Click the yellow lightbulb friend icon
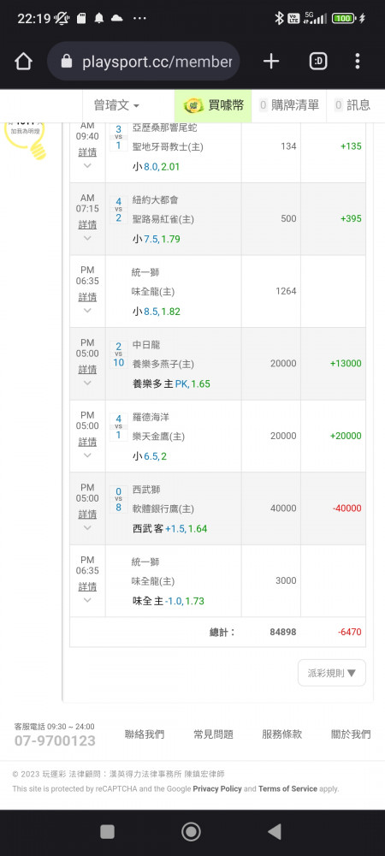The height and width of the screenshot is (856, 385). tap(25, 140)
